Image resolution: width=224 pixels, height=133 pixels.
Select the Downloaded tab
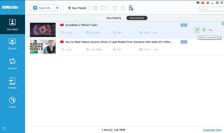pyautogui.click(x=137, y=18)
